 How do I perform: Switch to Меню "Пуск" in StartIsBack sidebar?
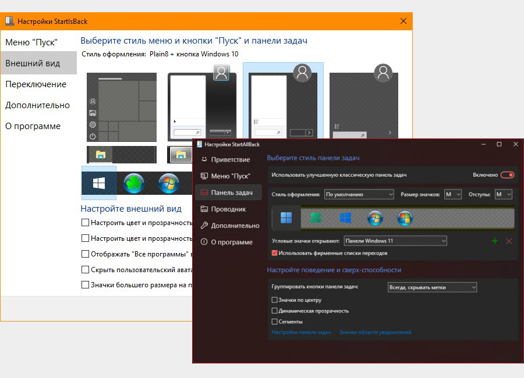38,42
